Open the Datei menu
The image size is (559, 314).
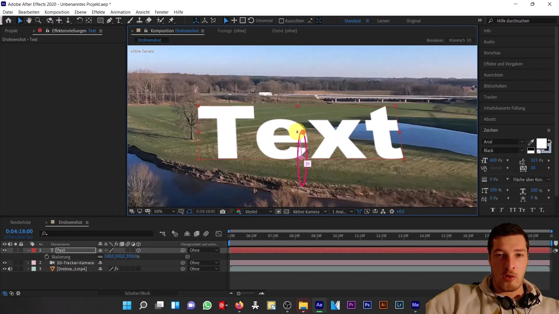pos(8,12)
